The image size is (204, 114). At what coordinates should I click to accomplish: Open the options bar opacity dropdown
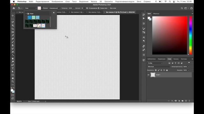click(x=74, y=8)
